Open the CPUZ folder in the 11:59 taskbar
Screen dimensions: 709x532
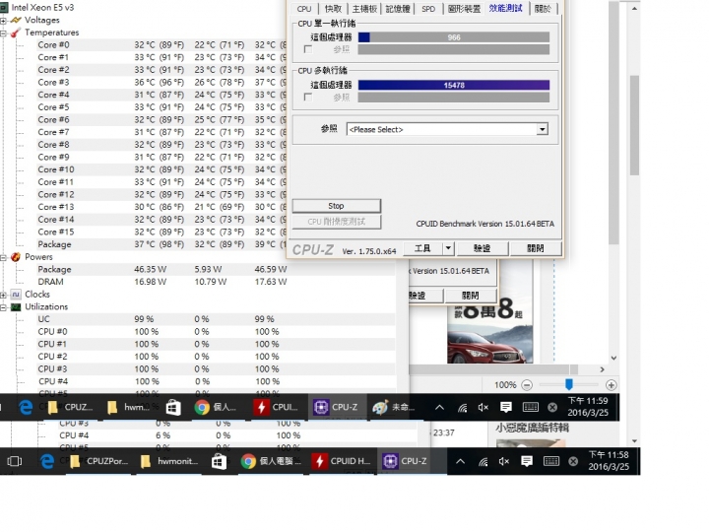click(x=71, y=407)
